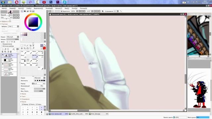This screenshot has height=119, width=212.
Task: Uncheck the Смесь pressure checkbox
Action: 36,104
